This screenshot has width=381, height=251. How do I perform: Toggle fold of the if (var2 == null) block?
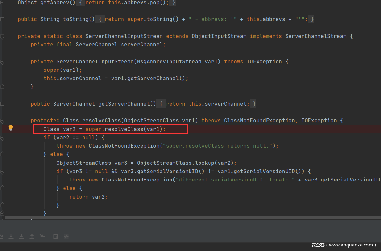click(2, 138)
